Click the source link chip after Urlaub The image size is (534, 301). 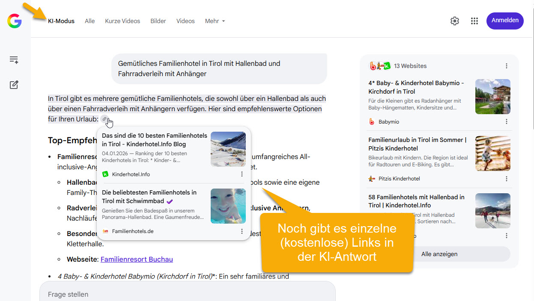point(104,119)
